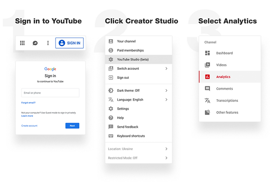
Task: Click the Dark theme brightness icon
Action: 111,91
